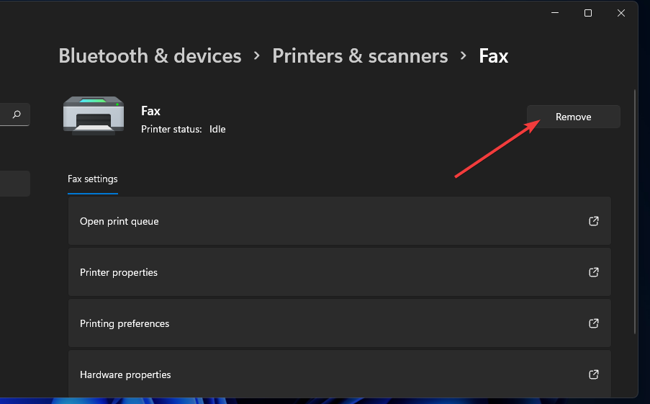
Task: Click the external-link icon beside Printer properties
Action: pyautogui.click(x=594, y=272)
